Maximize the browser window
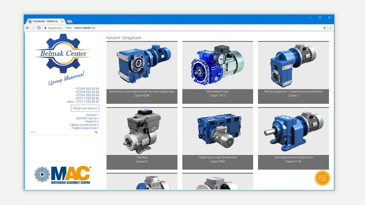 320,18
